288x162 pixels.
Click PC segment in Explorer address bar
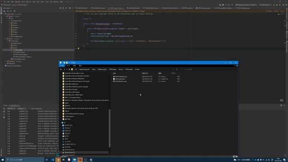[76, 69]
